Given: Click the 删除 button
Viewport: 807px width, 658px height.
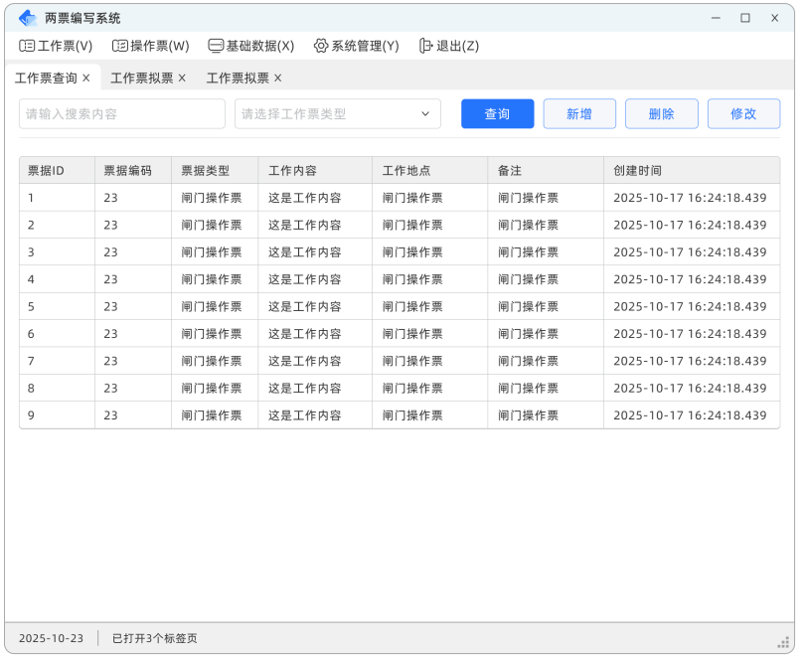Looking at the screenshot, I should tap(661, 113).
